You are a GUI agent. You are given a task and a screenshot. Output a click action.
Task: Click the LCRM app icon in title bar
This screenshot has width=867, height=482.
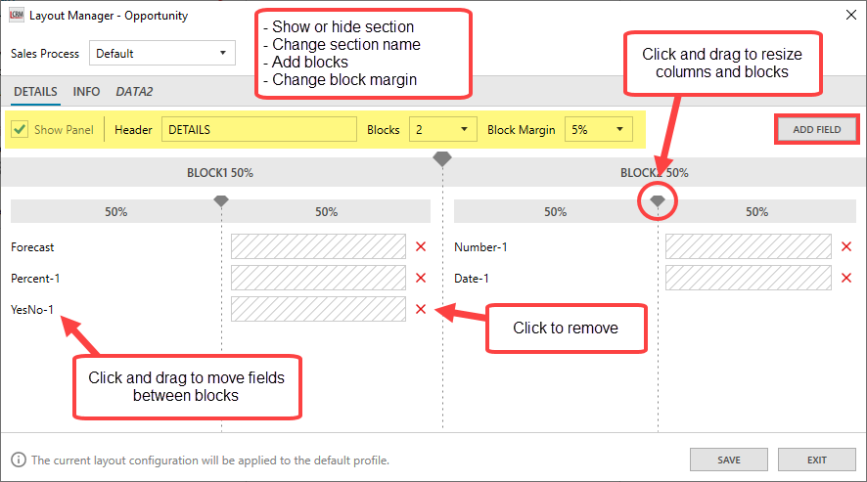[x=16, y=16]
